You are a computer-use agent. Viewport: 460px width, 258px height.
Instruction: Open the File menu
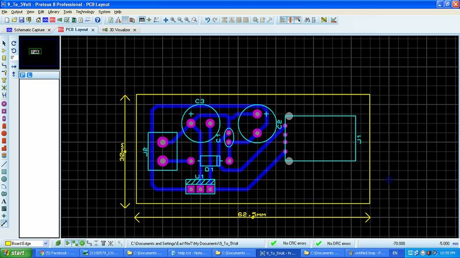pyautogui.click(x=4, y=12)
